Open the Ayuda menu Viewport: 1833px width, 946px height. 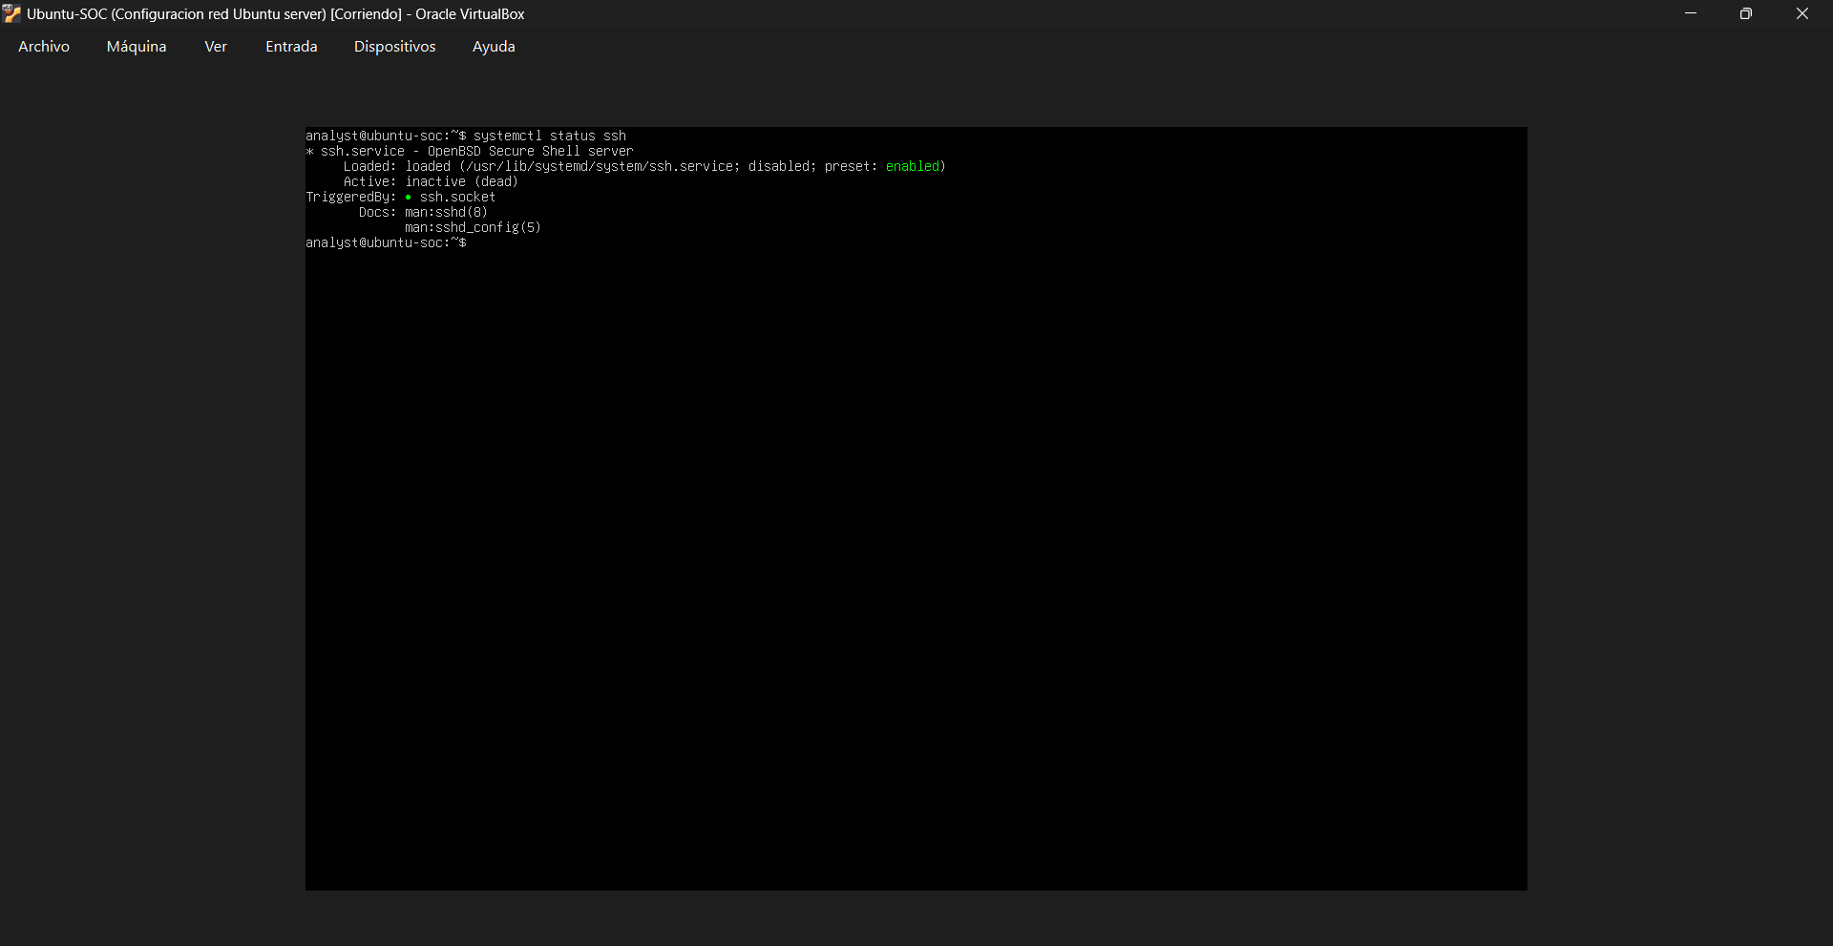coord(494,47)
